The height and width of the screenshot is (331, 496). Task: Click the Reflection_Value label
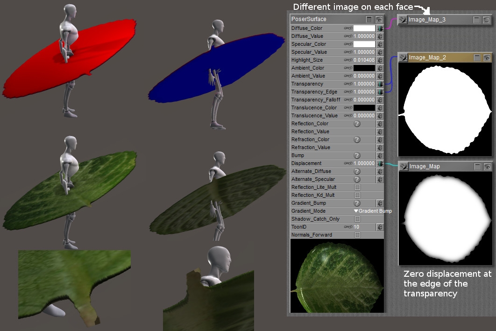[x=310, y=131]
